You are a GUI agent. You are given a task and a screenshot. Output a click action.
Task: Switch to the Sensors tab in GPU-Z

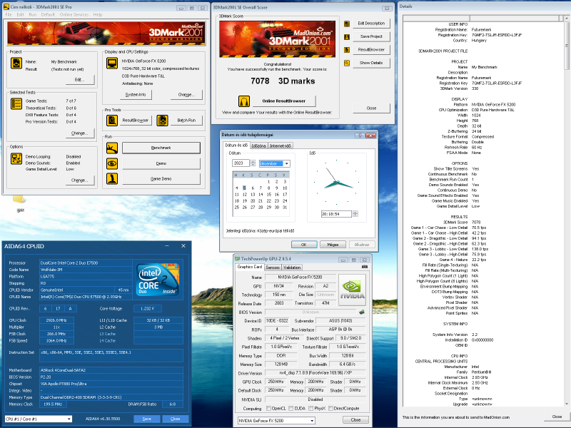pyautogui.click(x=273, y=267)
